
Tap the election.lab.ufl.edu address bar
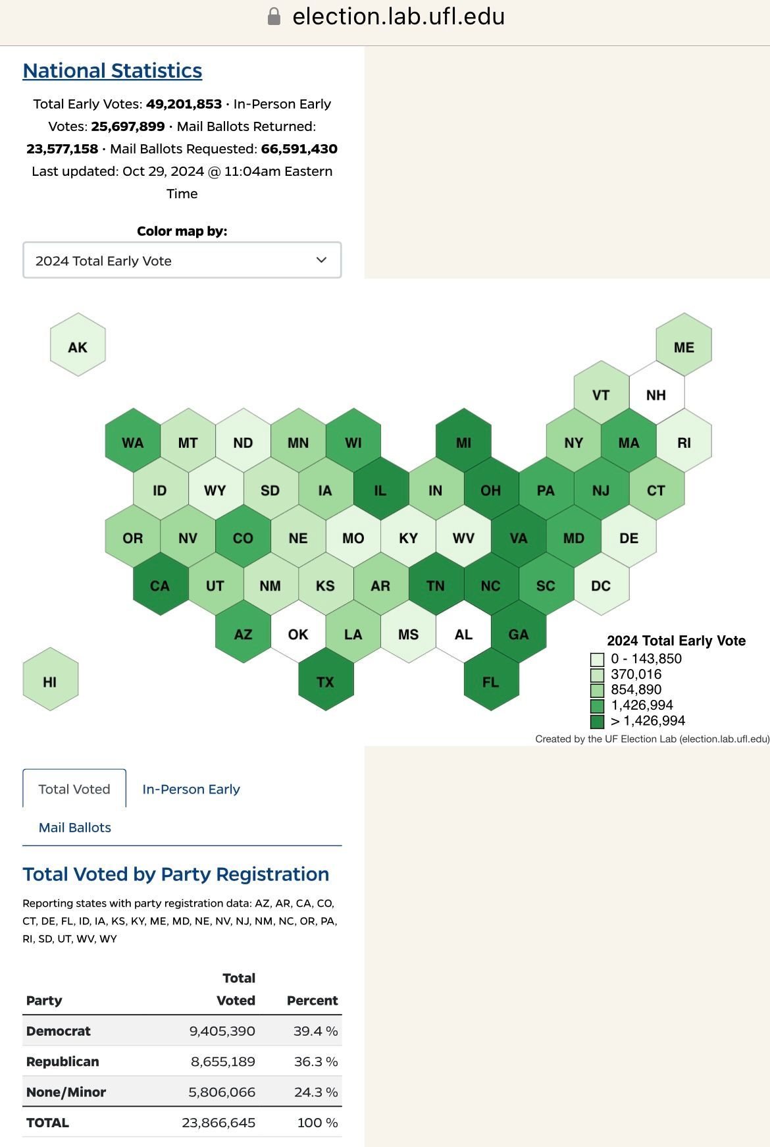pos(398,16)
